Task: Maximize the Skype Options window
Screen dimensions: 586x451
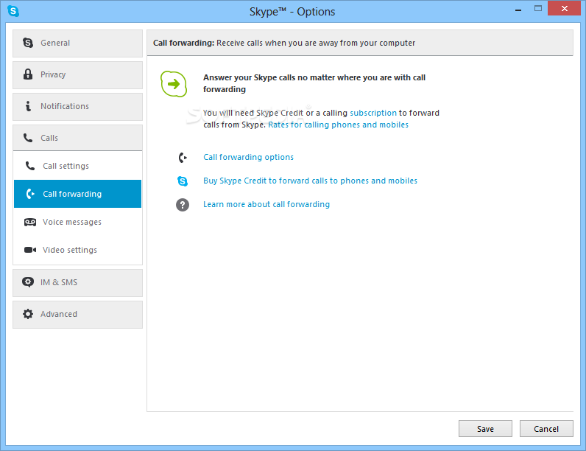Action: 538,8
